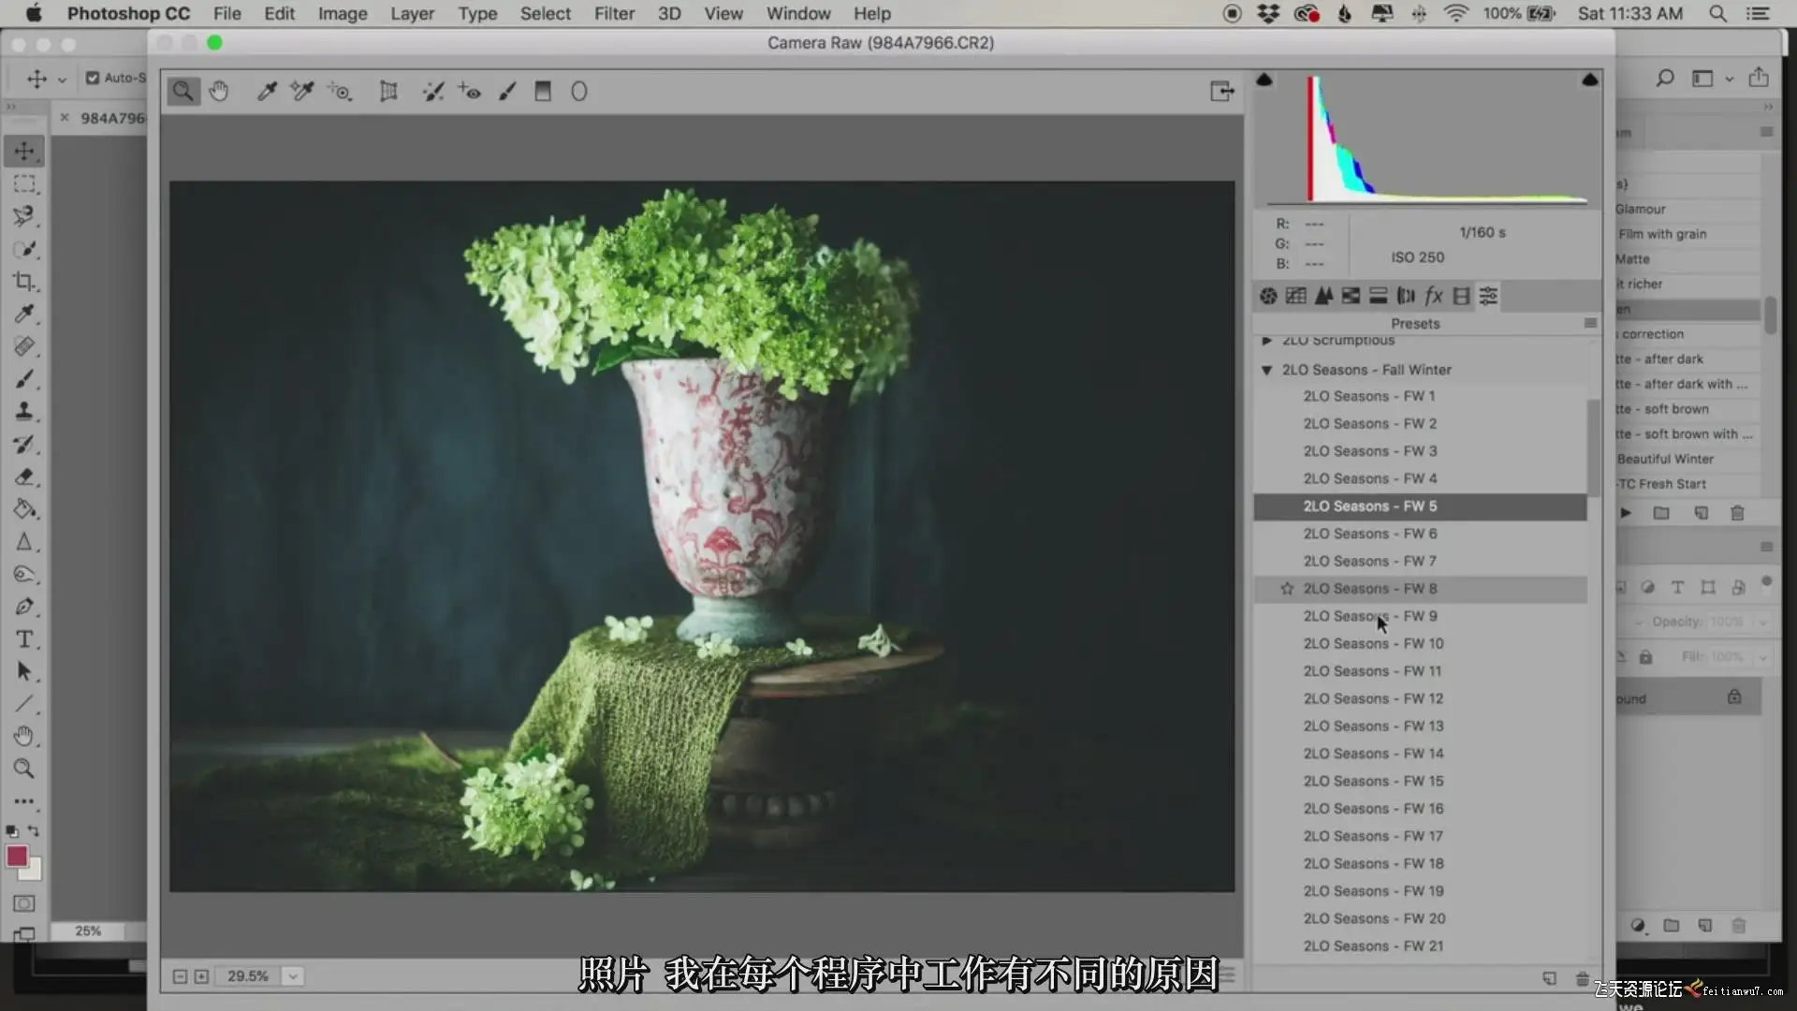Select the Graduated Filter tool
Viewport: 1797px width, 1011px height.
coord(542,91)
